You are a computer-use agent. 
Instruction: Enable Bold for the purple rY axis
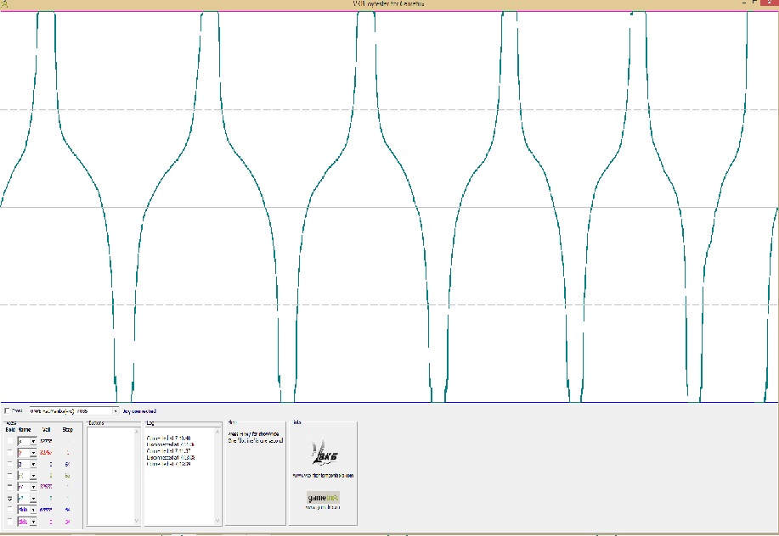click(10, 487)
